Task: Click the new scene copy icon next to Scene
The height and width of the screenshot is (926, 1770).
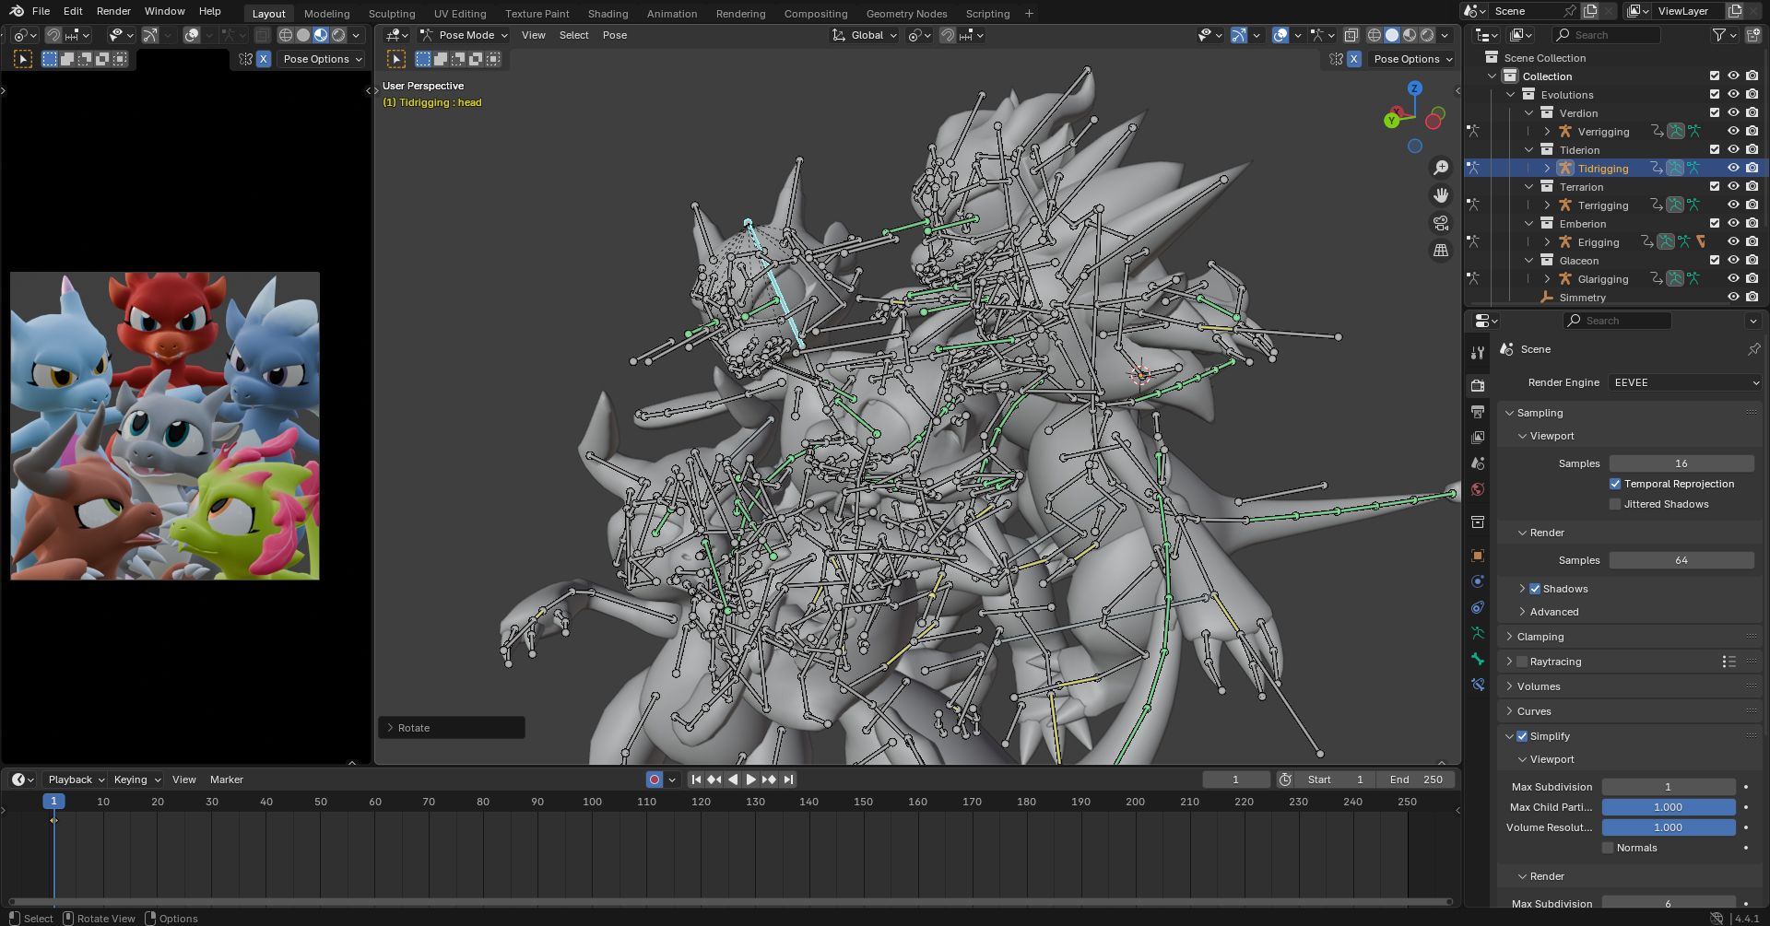Action: (x=1590, y=11)
